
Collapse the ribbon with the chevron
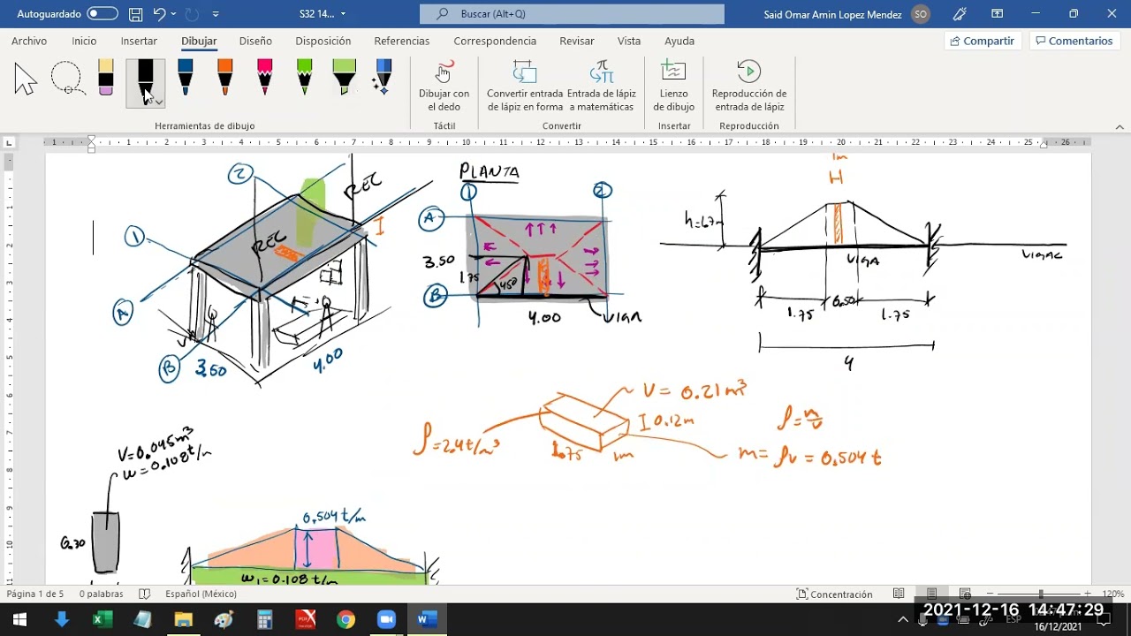point(1120,126)
